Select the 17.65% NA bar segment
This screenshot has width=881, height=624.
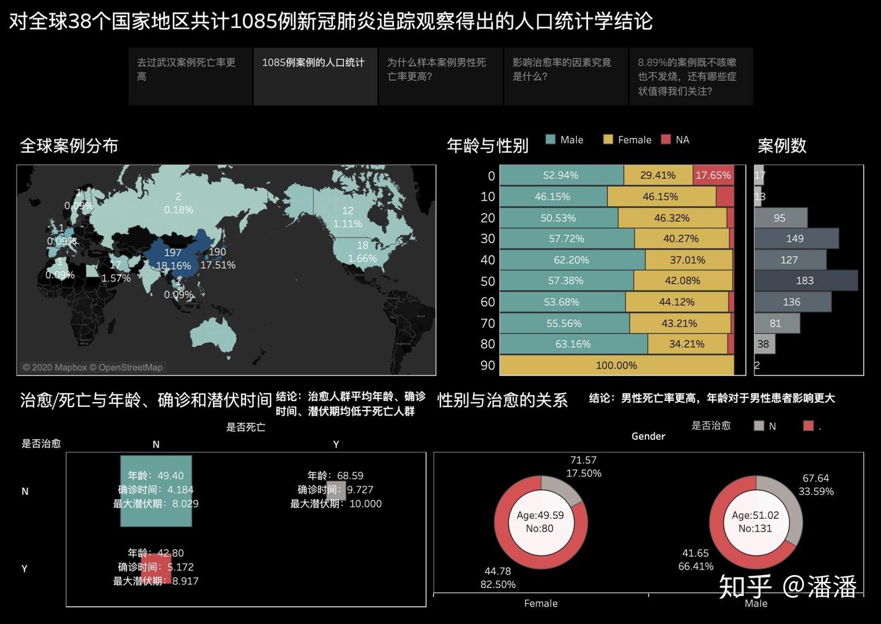pyautogui.click(x=713, y=175)
